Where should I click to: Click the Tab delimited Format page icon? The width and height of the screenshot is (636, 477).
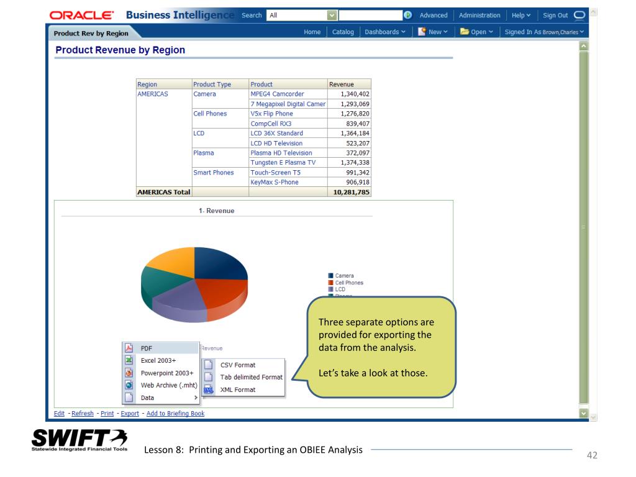(x=209, y=377)
